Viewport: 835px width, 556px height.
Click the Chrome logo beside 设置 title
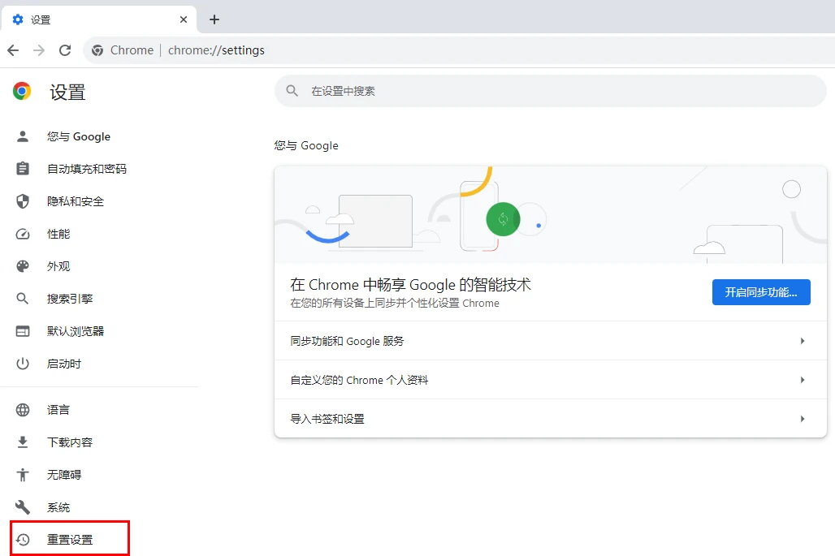(22, 92)
